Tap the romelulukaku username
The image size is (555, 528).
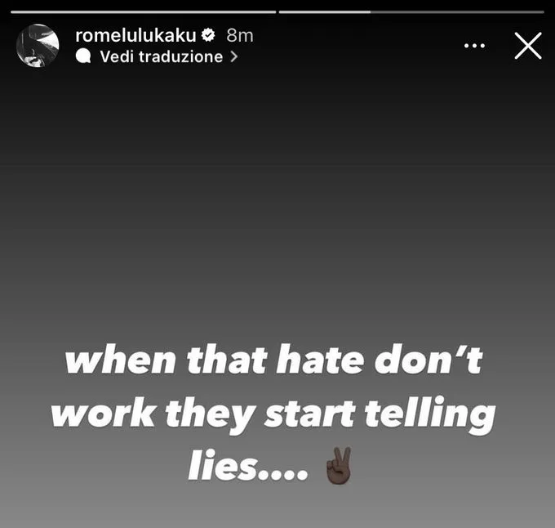[x=135, y=35]
